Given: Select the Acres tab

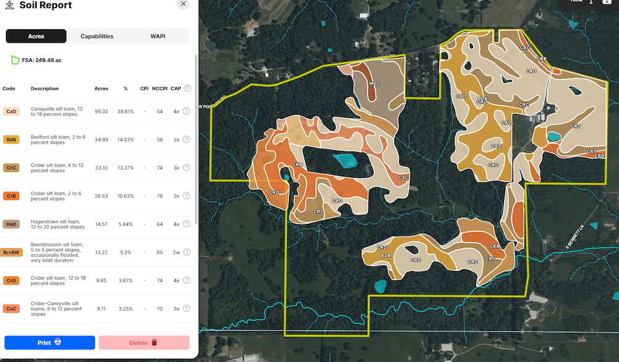Looking at the screenshot, I should [x=36, y=37].
